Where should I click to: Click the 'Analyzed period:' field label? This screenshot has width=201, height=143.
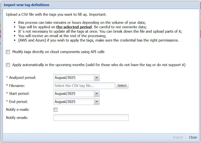[x=23, y=78]
